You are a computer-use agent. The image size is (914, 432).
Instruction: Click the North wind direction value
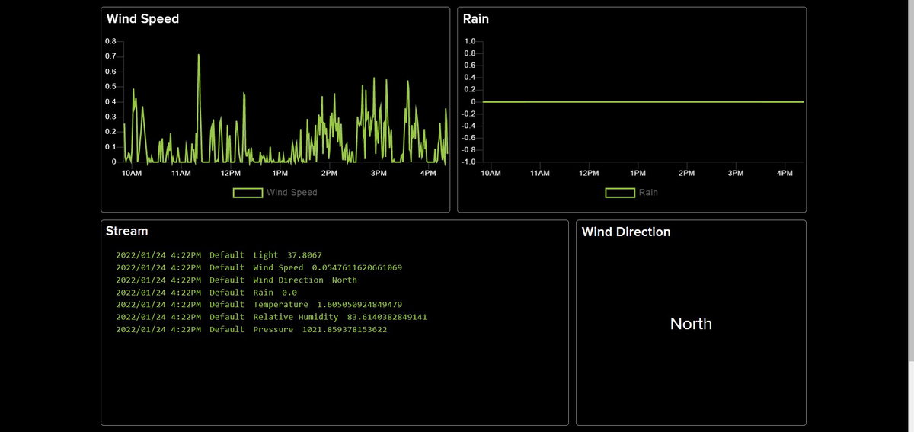pos(691,324)
